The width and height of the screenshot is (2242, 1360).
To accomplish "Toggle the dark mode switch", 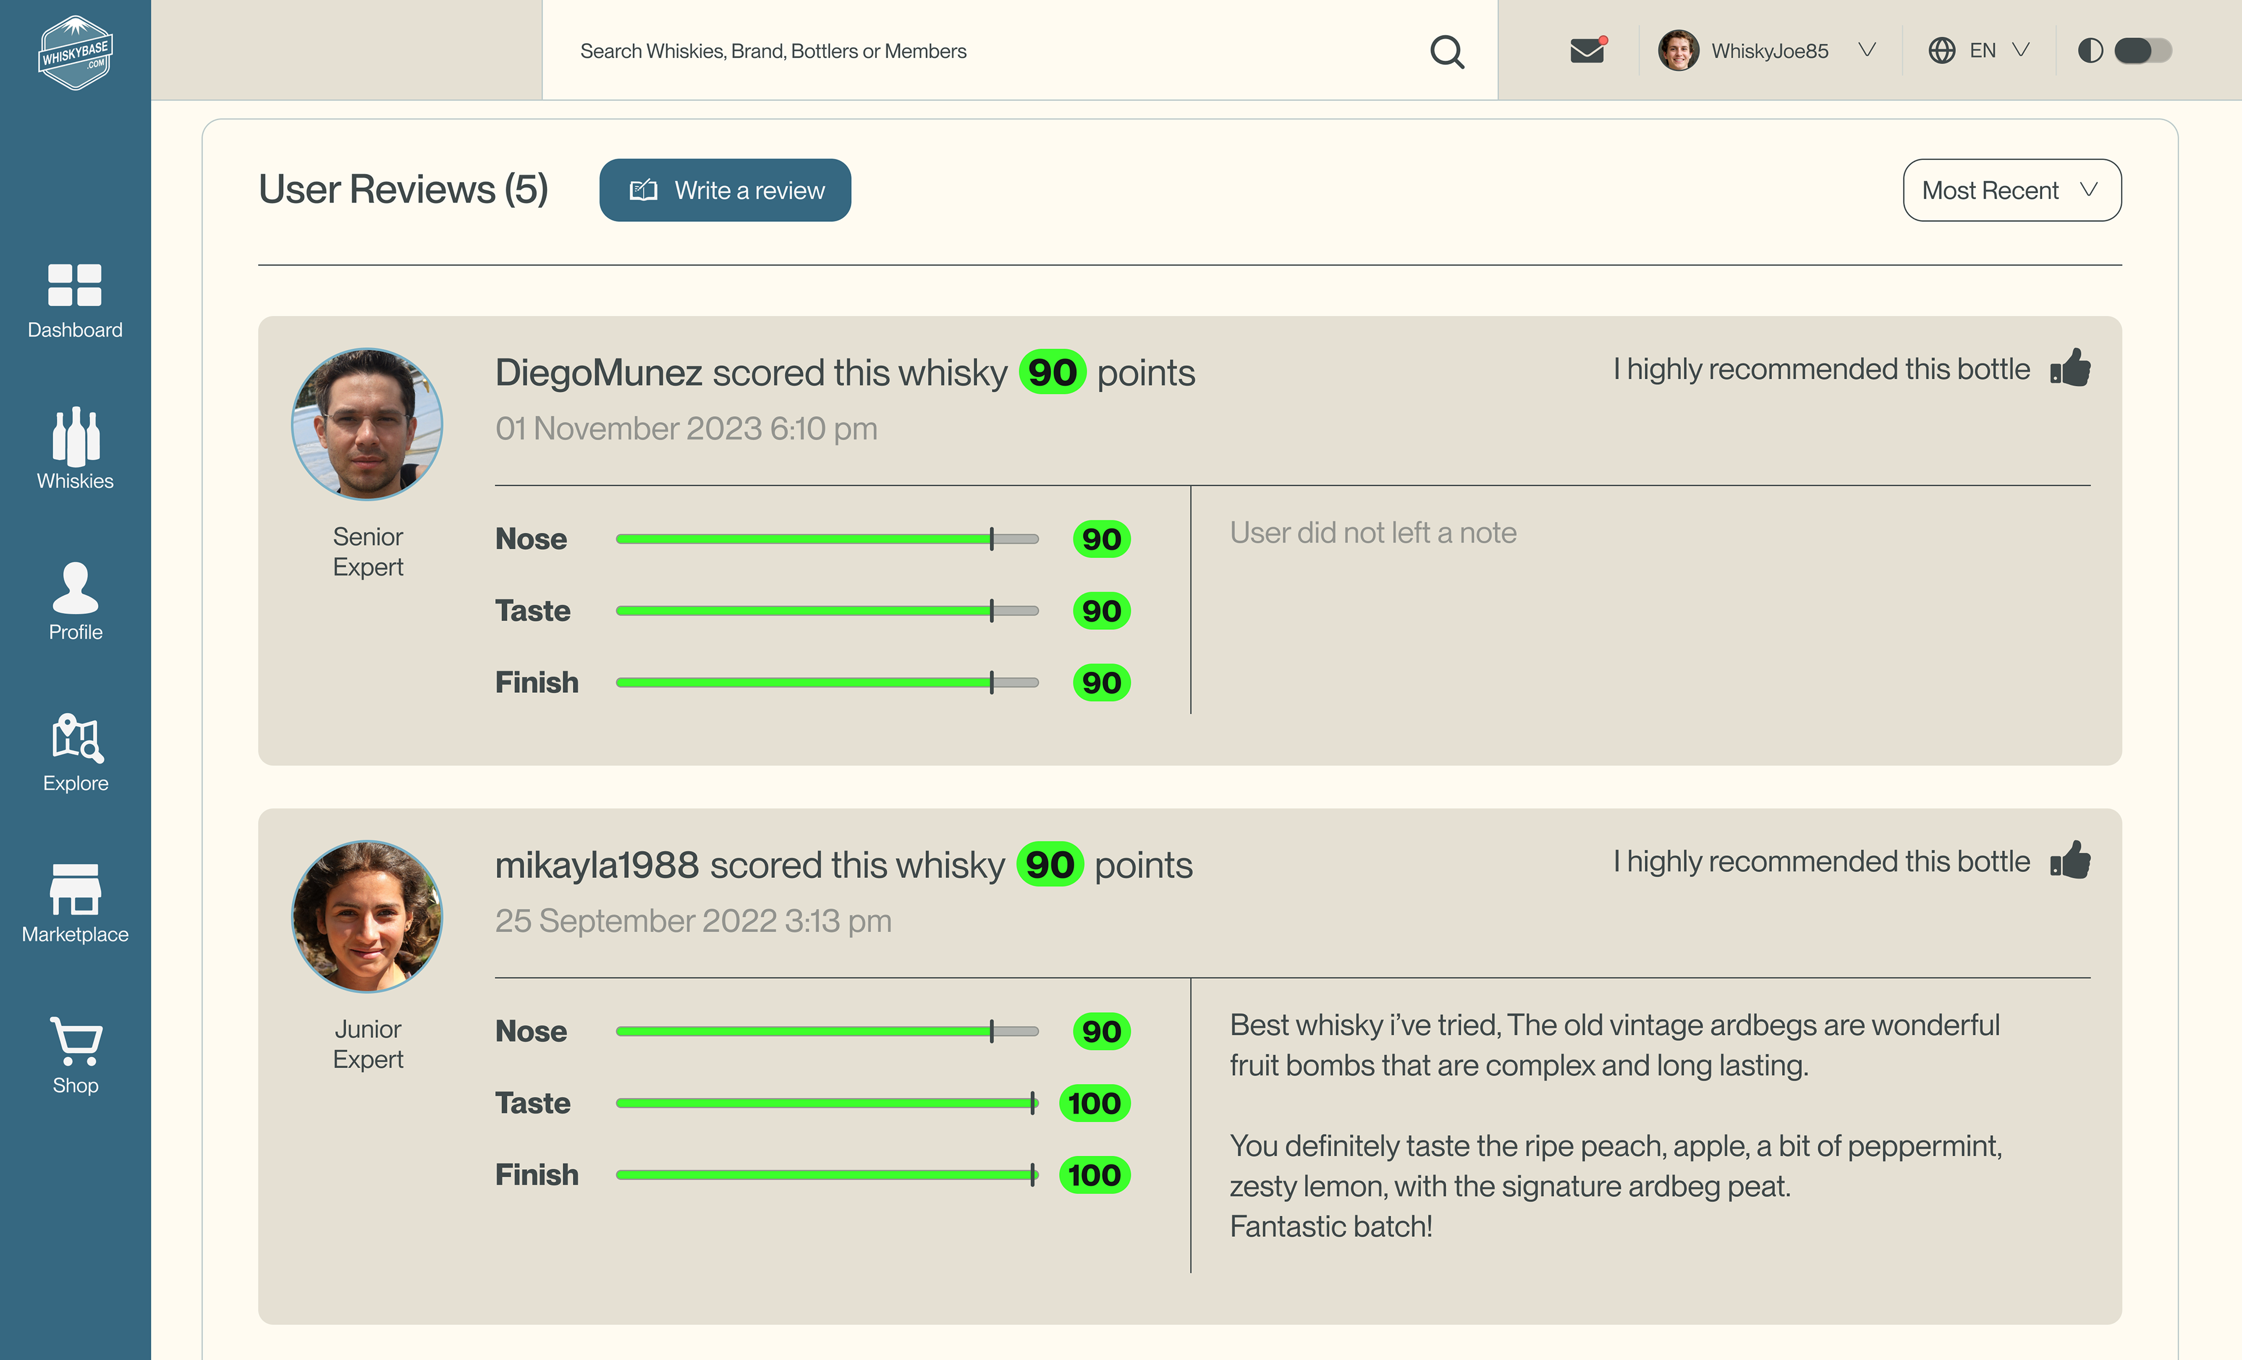I will click(2142, 51).
